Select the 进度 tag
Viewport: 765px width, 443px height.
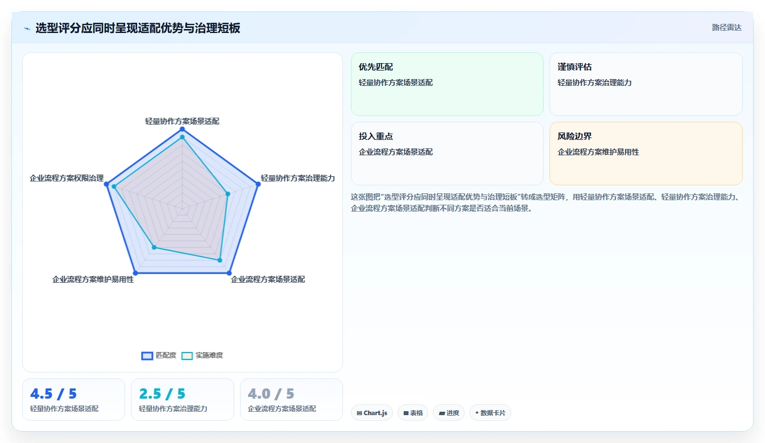click(449, 413)
